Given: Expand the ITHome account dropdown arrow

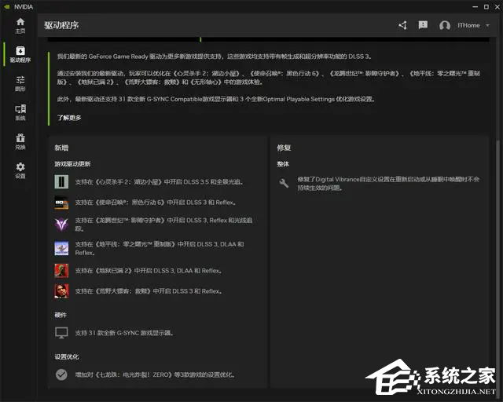Looking at the screenshot, I should click(x=487, y=25).
